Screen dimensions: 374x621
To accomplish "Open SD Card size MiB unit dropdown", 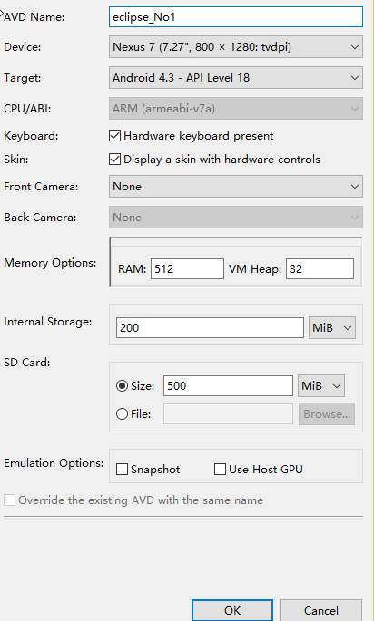I will 321,386.
